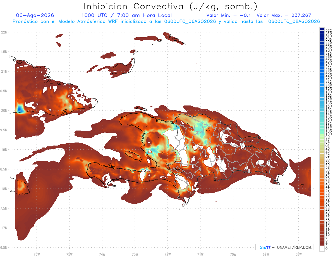Click the "6.5N" latitude label
Image resolution: width=335 pixels, height=258 pixels.
(4, 247)
